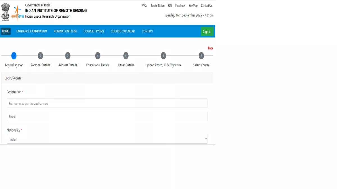Open the ENTRANCE EXAMINATION menu

[31, 31]
